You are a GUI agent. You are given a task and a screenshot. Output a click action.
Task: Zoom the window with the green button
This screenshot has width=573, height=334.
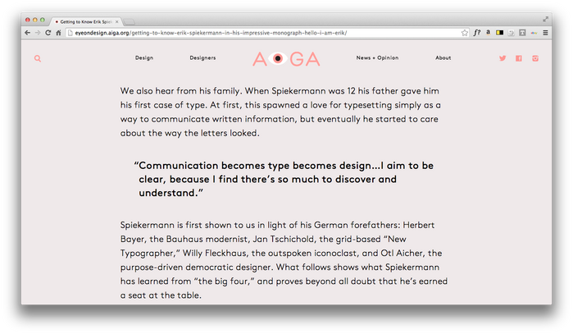click(x=43, y=20)
